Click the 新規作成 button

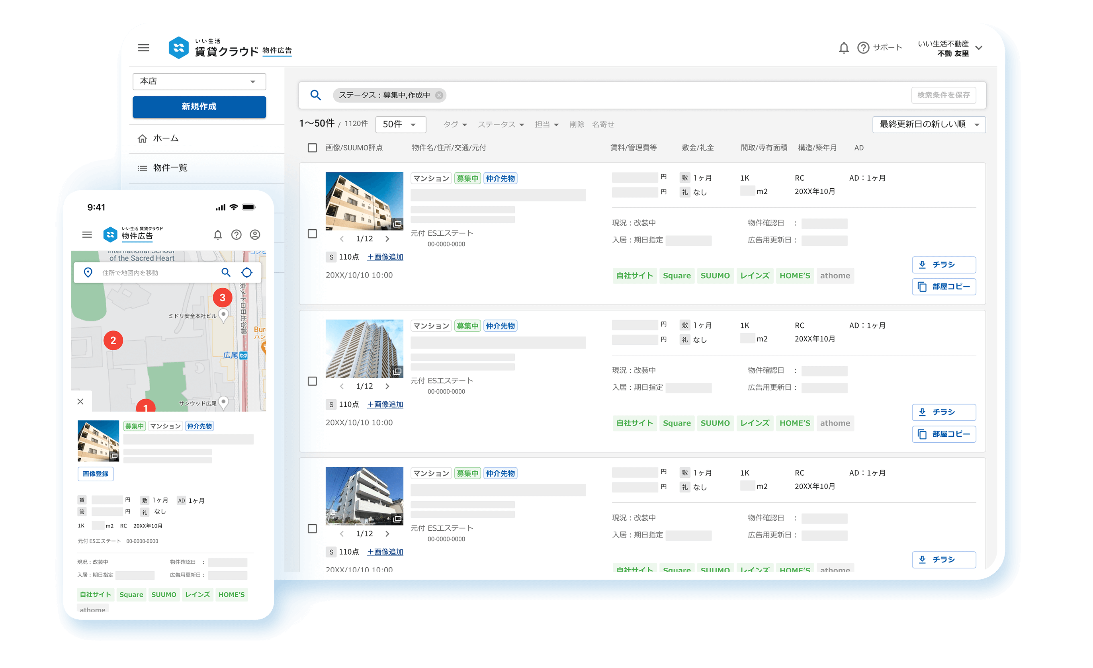pos(199,107)
